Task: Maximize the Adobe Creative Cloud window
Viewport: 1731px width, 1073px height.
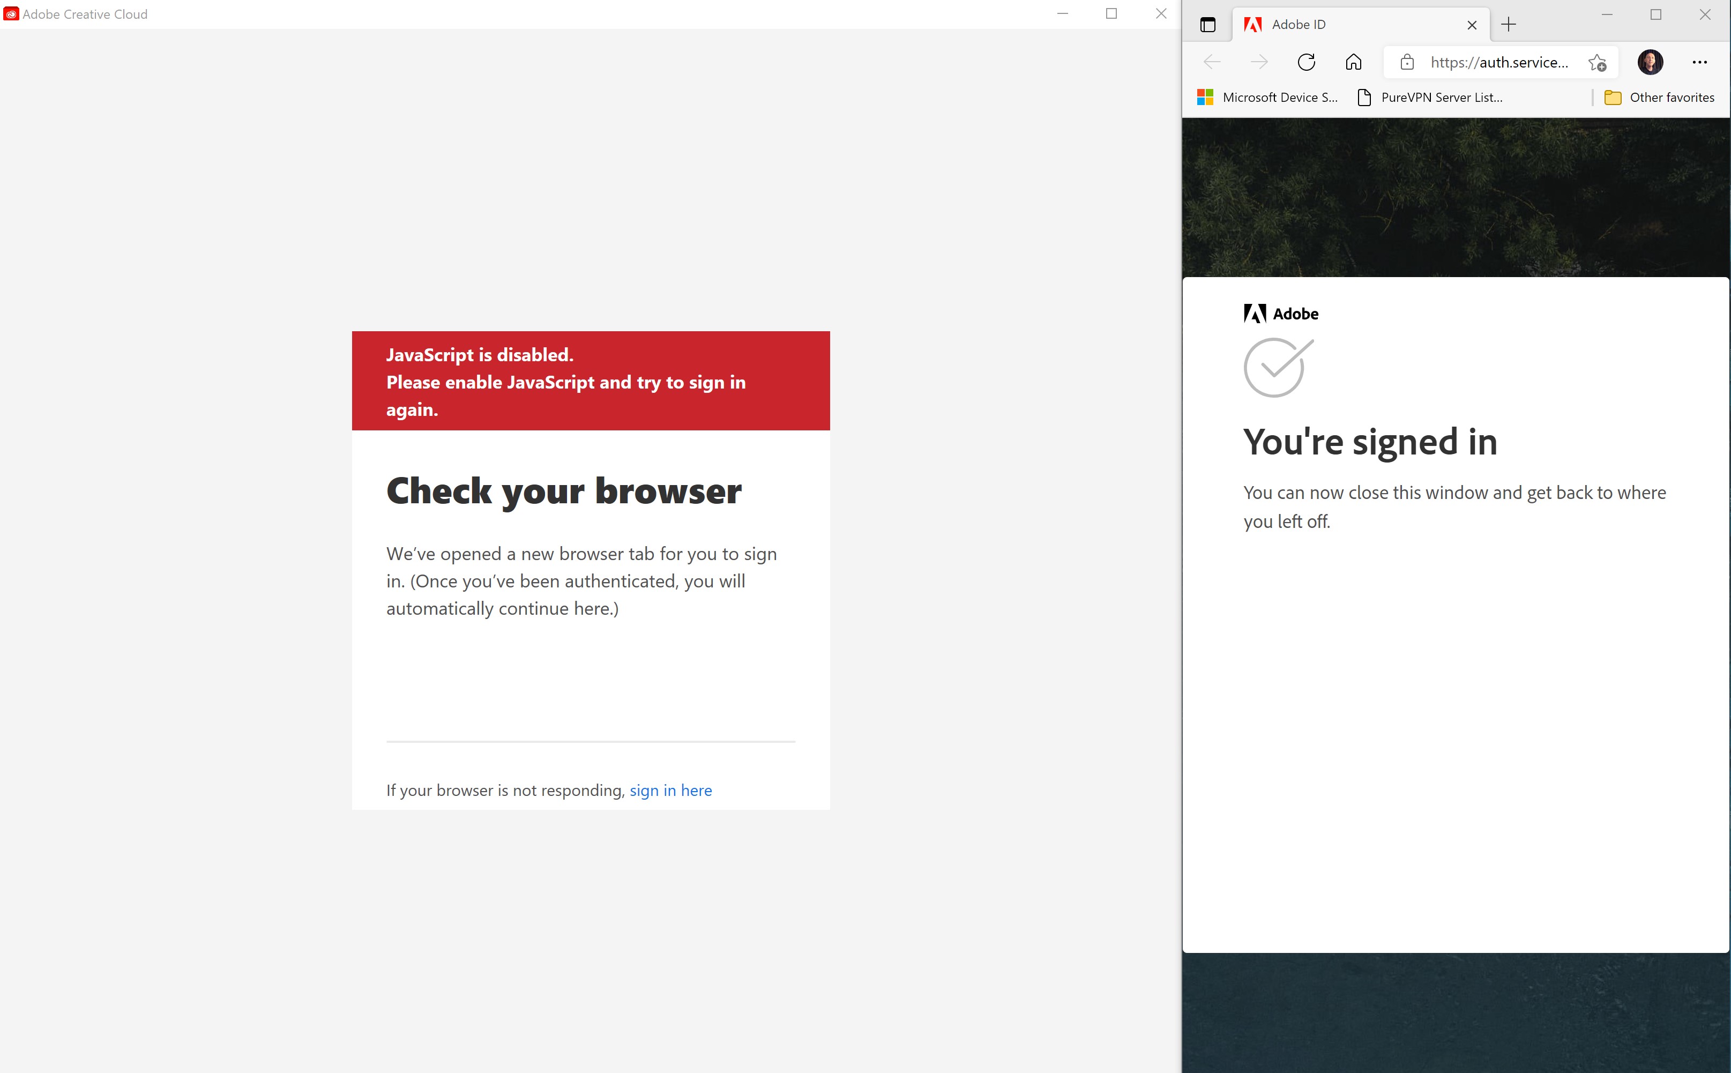Action: [1111, 13]
